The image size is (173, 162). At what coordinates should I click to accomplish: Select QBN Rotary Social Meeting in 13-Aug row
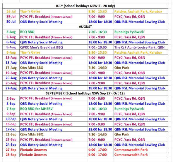pos(54,63)
